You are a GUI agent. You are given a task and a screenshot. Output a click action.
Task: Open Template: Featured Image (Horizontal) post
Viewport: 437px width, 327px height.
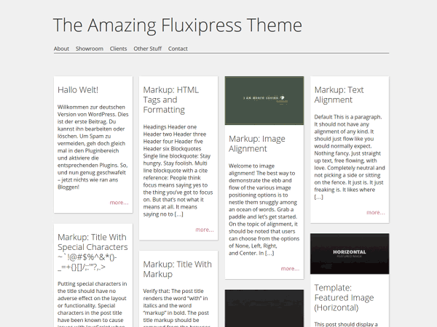[346, 297]
